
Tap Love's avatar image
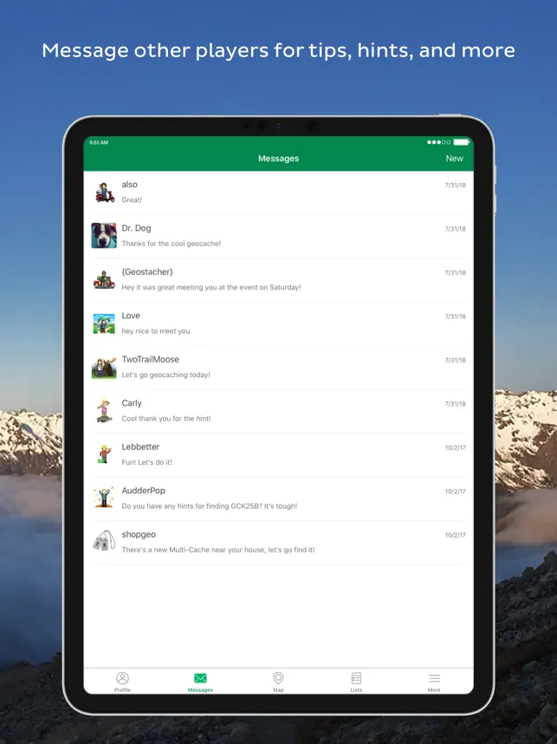pyautogui.click(x=104, y=323)
